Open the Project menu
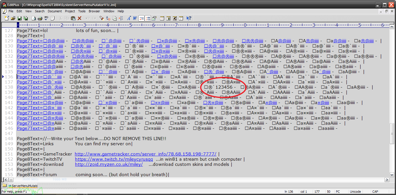The height and width of the screenshot is (195, 396). (x=70, y=11)
